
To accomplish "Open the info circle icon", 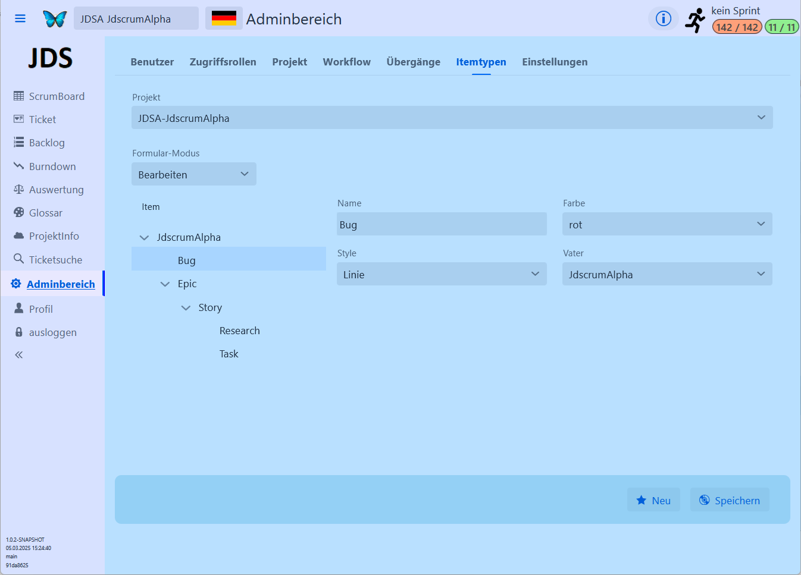I will tap(663, 18).
